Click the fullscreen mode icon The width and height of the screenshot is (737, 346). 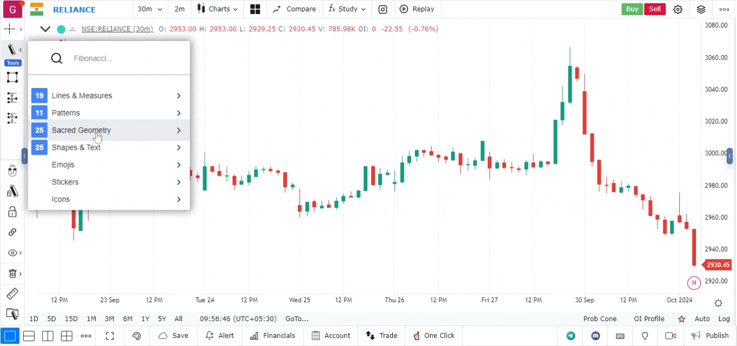coord(110,336)
